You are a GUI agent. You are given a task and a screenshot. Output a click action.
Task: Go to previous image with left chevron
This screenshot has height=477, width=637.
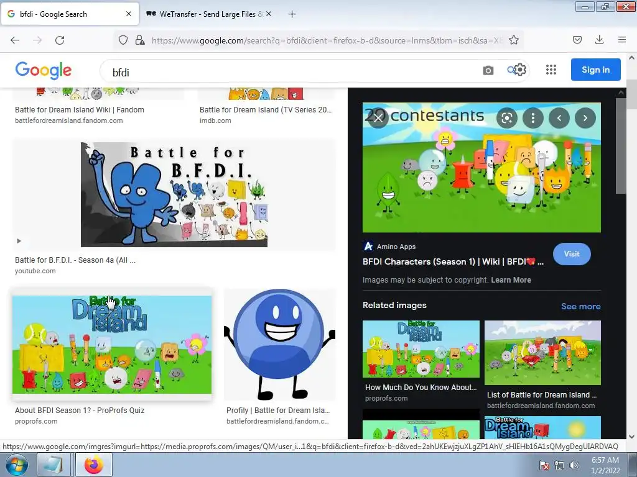pos(559,118)
